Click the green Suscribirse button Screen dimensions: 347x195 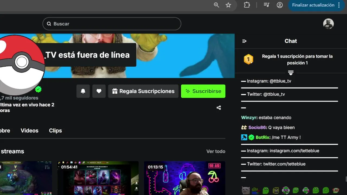coord(203,91)
